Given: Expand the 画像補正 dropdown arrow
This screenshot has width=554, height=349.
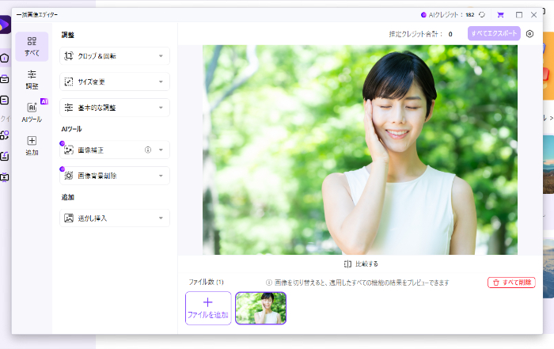Looking at the screenshot, I should point(161,150).
